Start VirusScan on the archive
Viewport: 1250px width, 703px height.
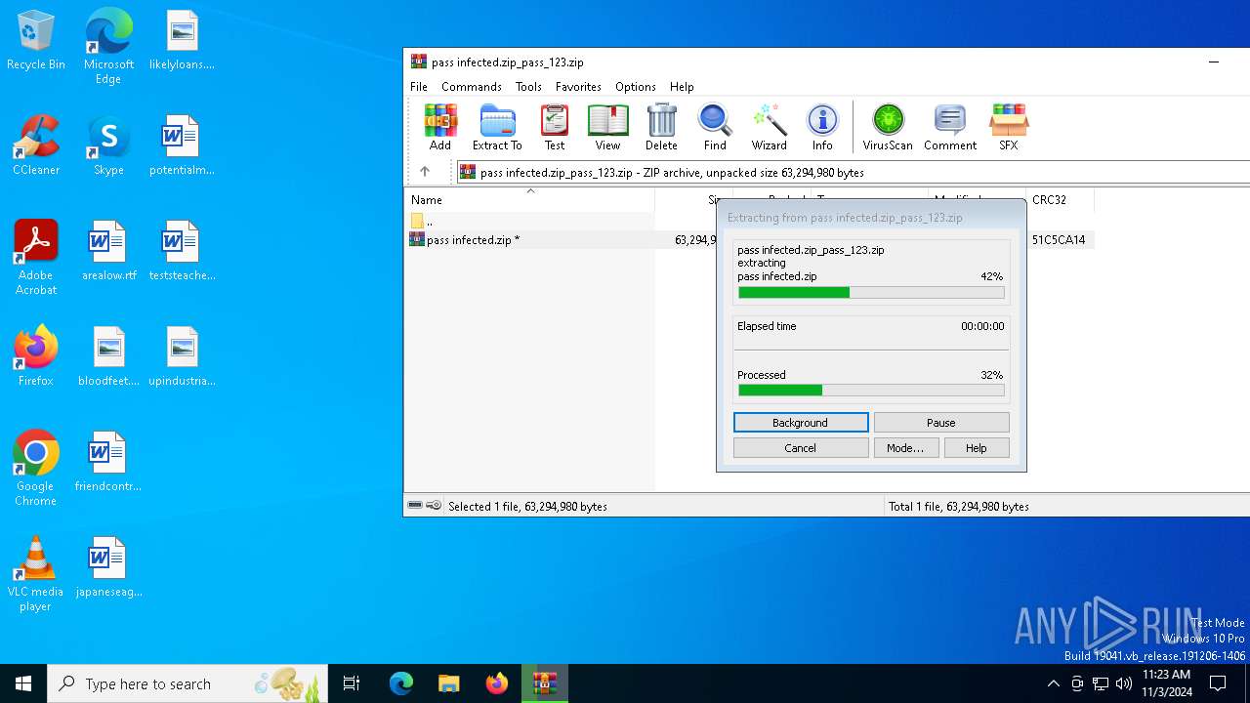[x=888, y=128]
